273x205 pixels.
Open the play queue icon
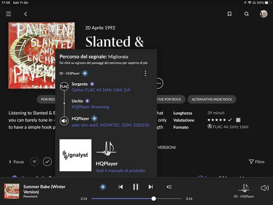coord(169,187)
